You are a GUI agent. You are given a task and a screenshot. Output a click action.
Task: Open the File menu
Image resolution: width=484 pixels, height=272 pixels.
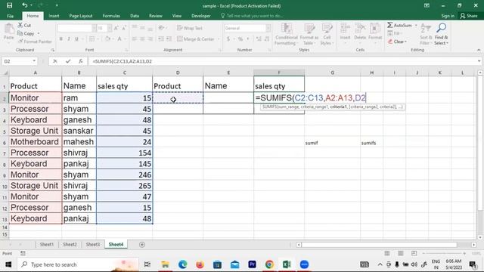click(x=10, y=16)
